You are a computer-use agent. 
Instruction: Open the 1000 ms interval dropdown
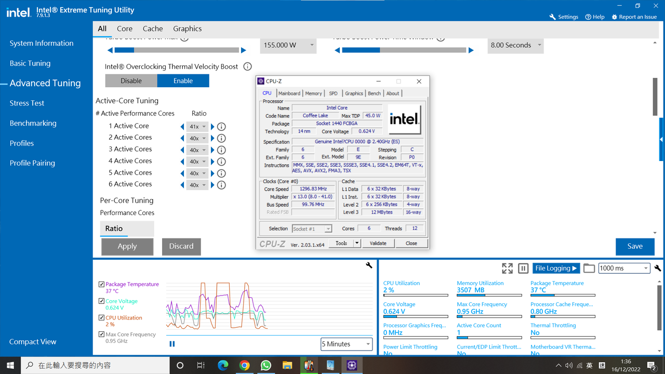(x=624, y=268)
